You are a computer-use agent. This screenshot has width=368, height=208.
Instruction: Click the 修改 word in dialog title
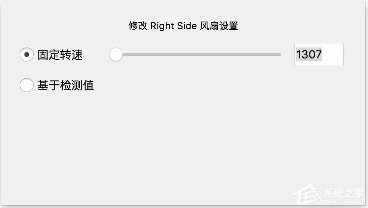[137, 26]
